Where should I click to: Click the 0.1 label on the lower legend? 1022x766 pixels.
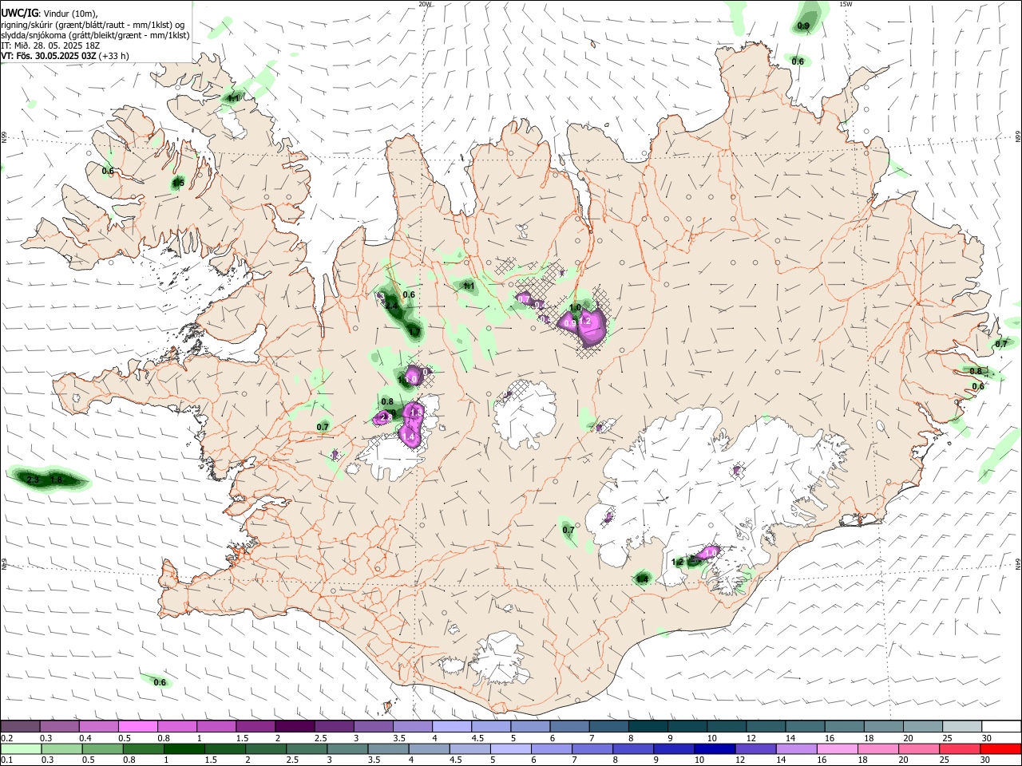coord(6,760)
